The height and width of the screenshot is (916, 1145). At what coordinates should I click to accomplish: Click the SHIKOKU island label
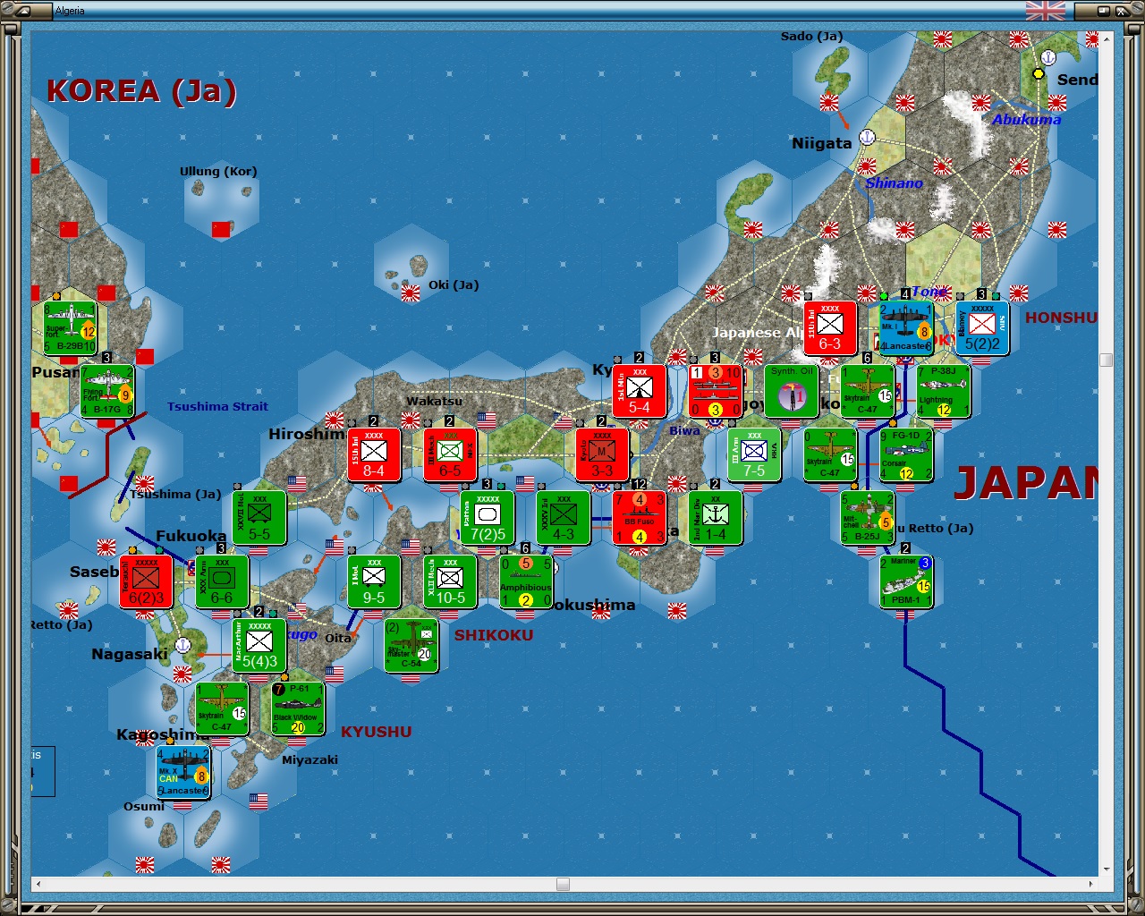[494, 635]
